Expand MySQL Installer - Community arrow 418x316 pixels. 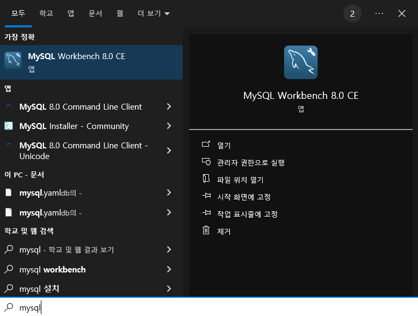[x=169, y=126]
